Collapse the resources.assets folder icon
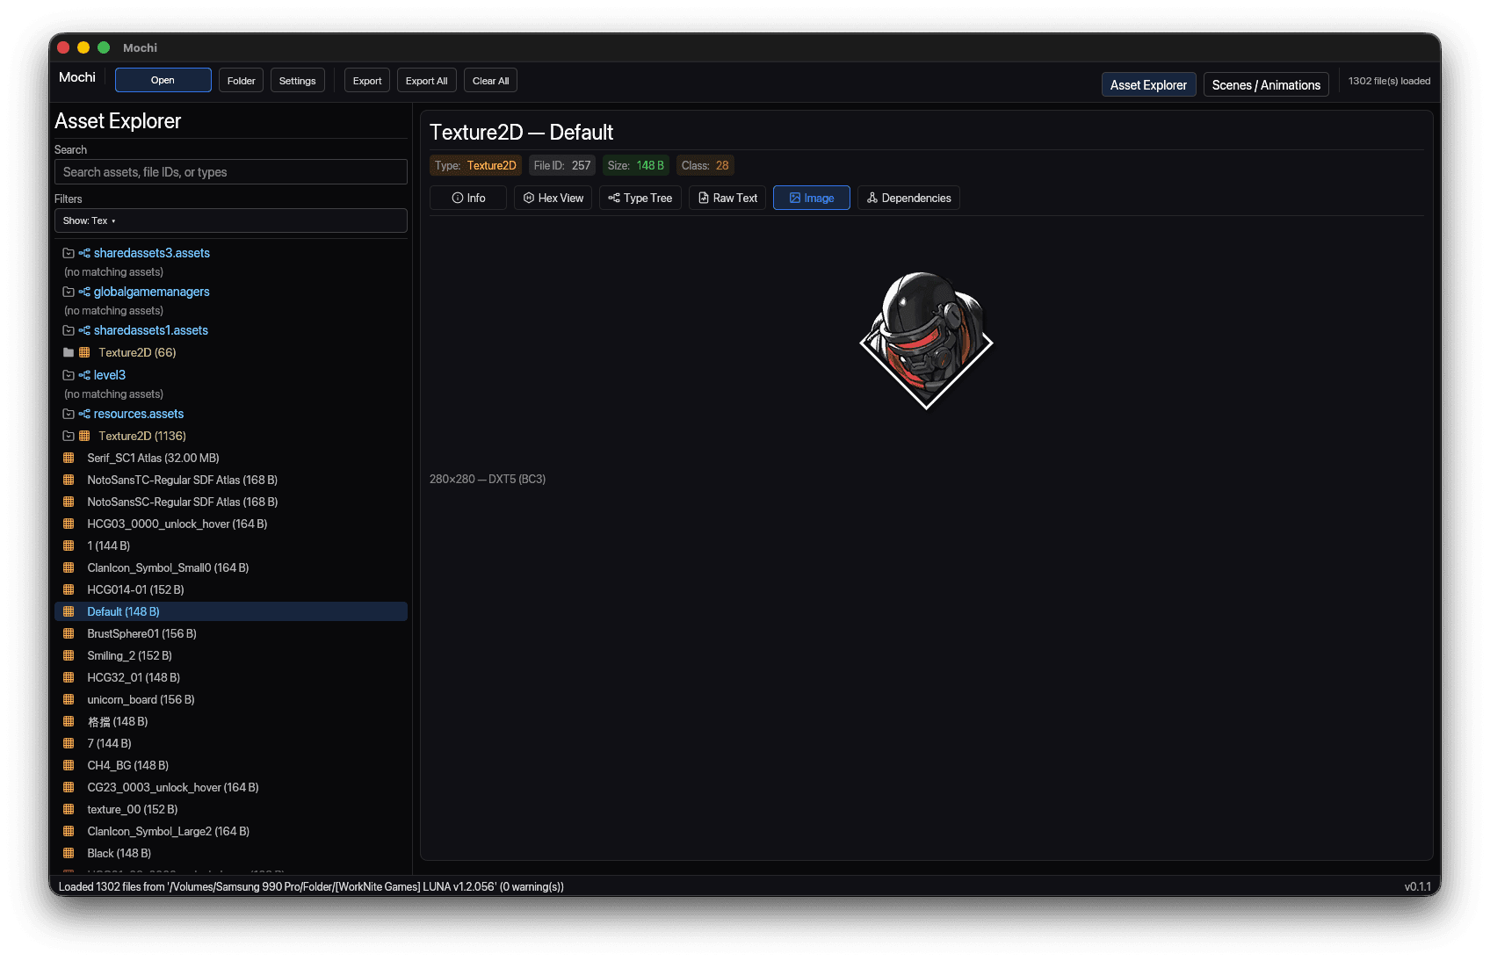The height and width of the screenshot is (961, 1490). click(69, 414)
